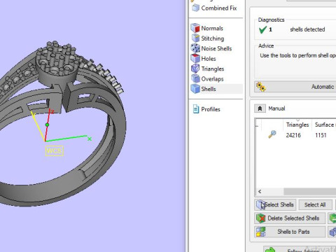
Task: Select the Overlaps fix icon
Action: [x=195, y=78]
